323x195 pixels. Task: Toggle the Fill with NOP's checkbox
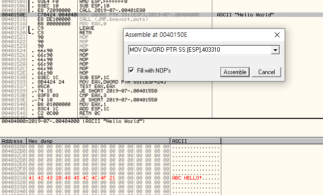tap(131, 70)
